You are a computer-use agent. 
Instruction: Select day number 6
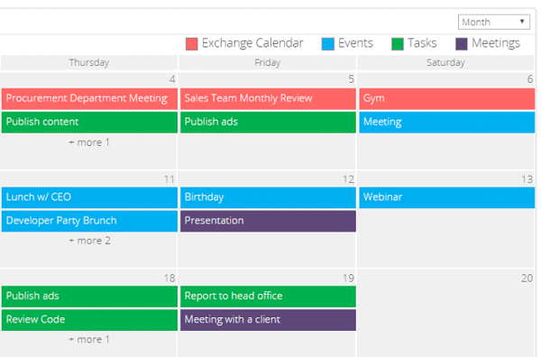529,79
